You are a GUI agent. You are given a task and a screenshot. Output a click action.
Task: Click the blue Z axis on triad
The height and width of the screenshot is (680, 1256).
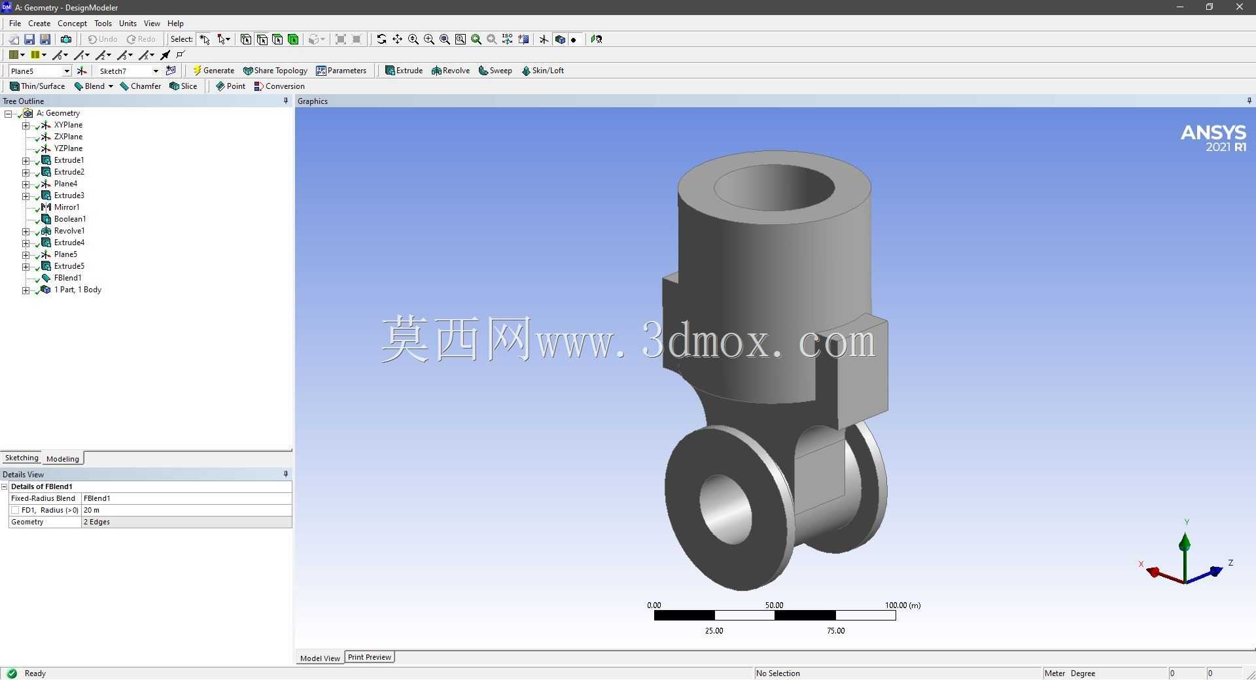1206,575
